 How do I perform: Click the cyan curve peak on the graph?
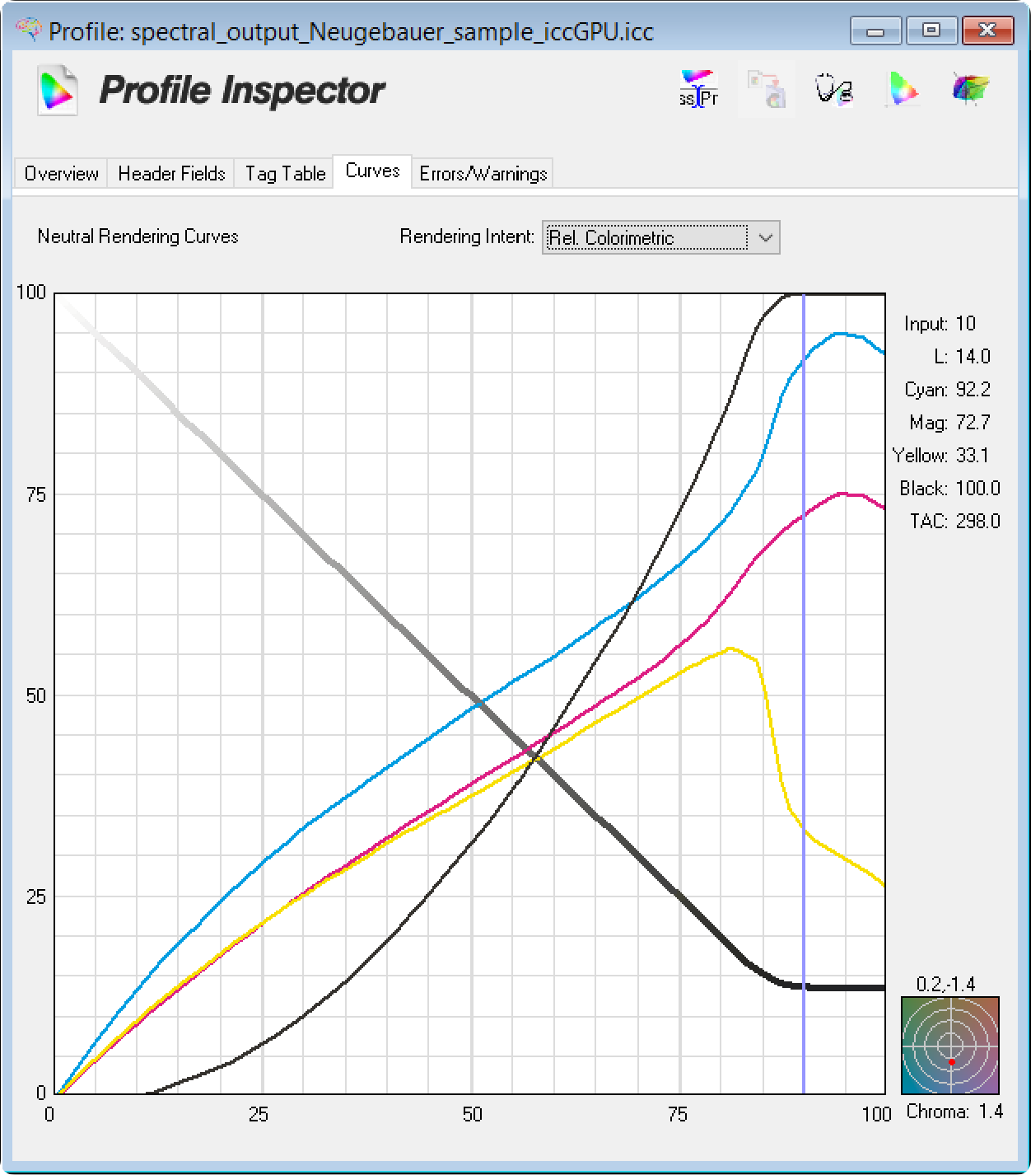(x=838, y=334)
